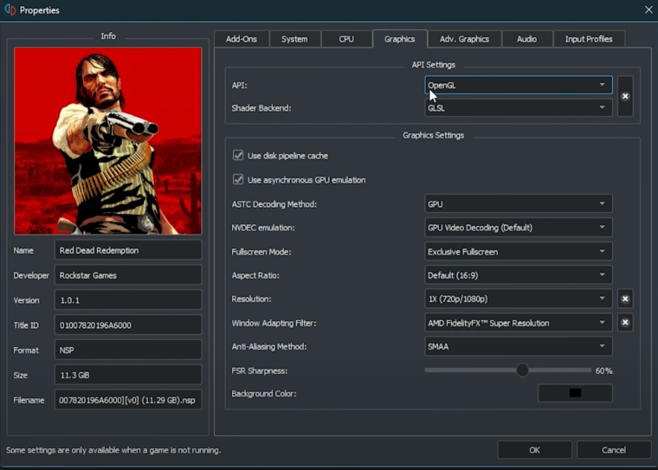The image size is (658, 470).
Task: Click the 'ASTC Decoding Method:' label
Action: 274,204
